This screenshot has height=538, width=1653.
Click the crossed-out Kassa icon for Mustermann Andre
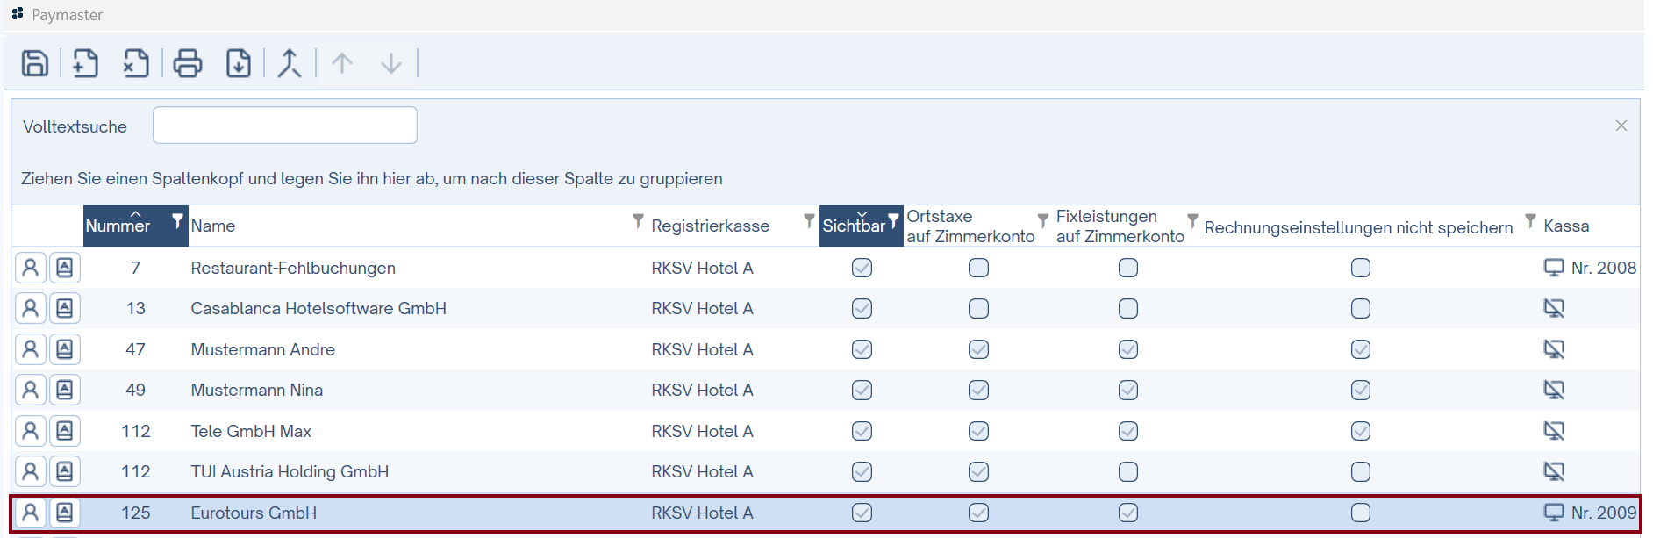click(1554, 349)
